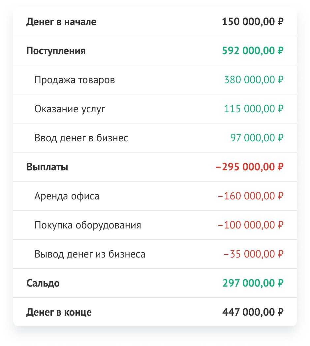Select the 150 000,00 ₽ starting balance amount
This screenshot has width=310, height=346.
253,22
